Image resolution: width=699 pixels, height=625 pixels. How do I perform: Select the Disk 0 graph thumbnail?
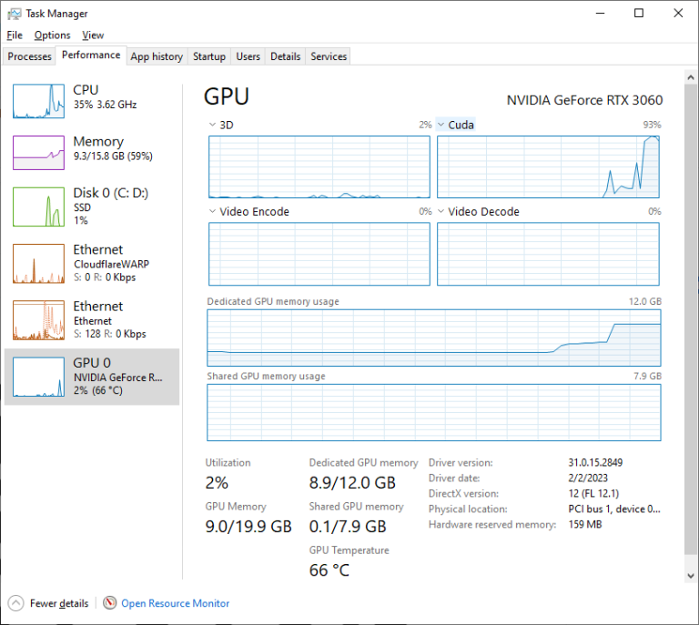pyautogui.click(x=38, y=206)
